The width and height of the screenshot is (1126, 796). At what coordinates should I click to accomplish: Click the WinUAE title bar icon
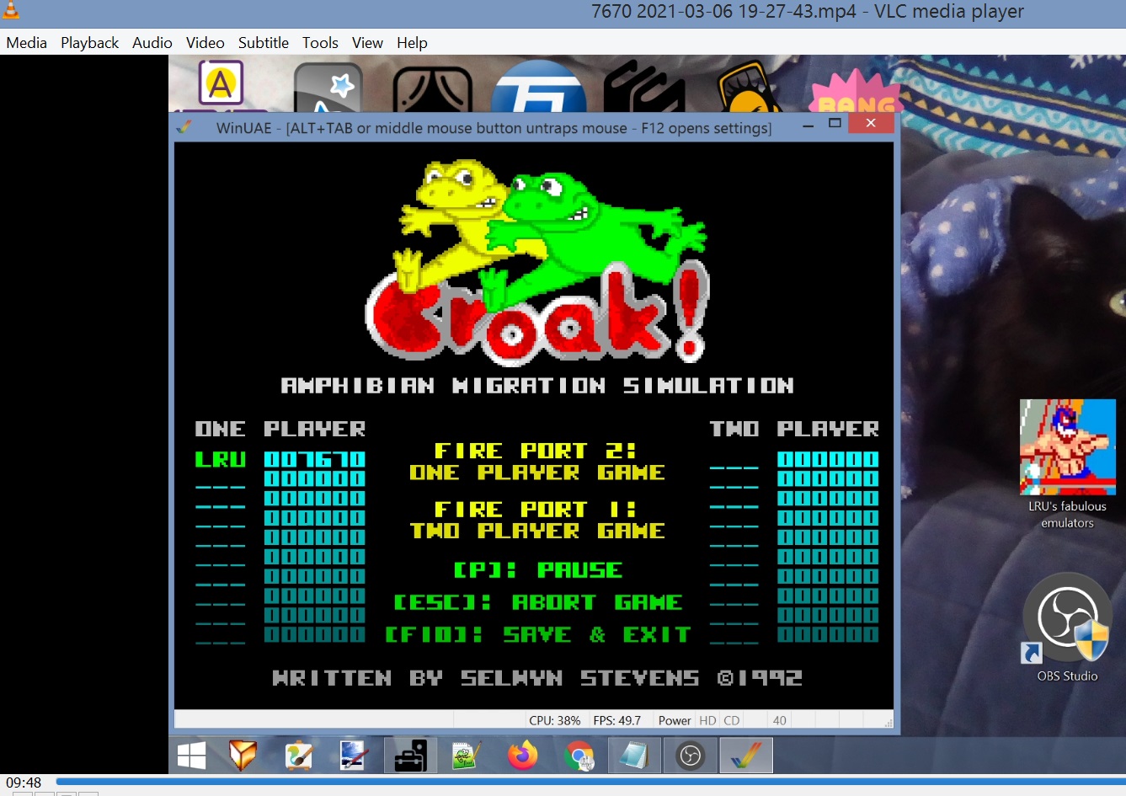click(x=184, y=127)
